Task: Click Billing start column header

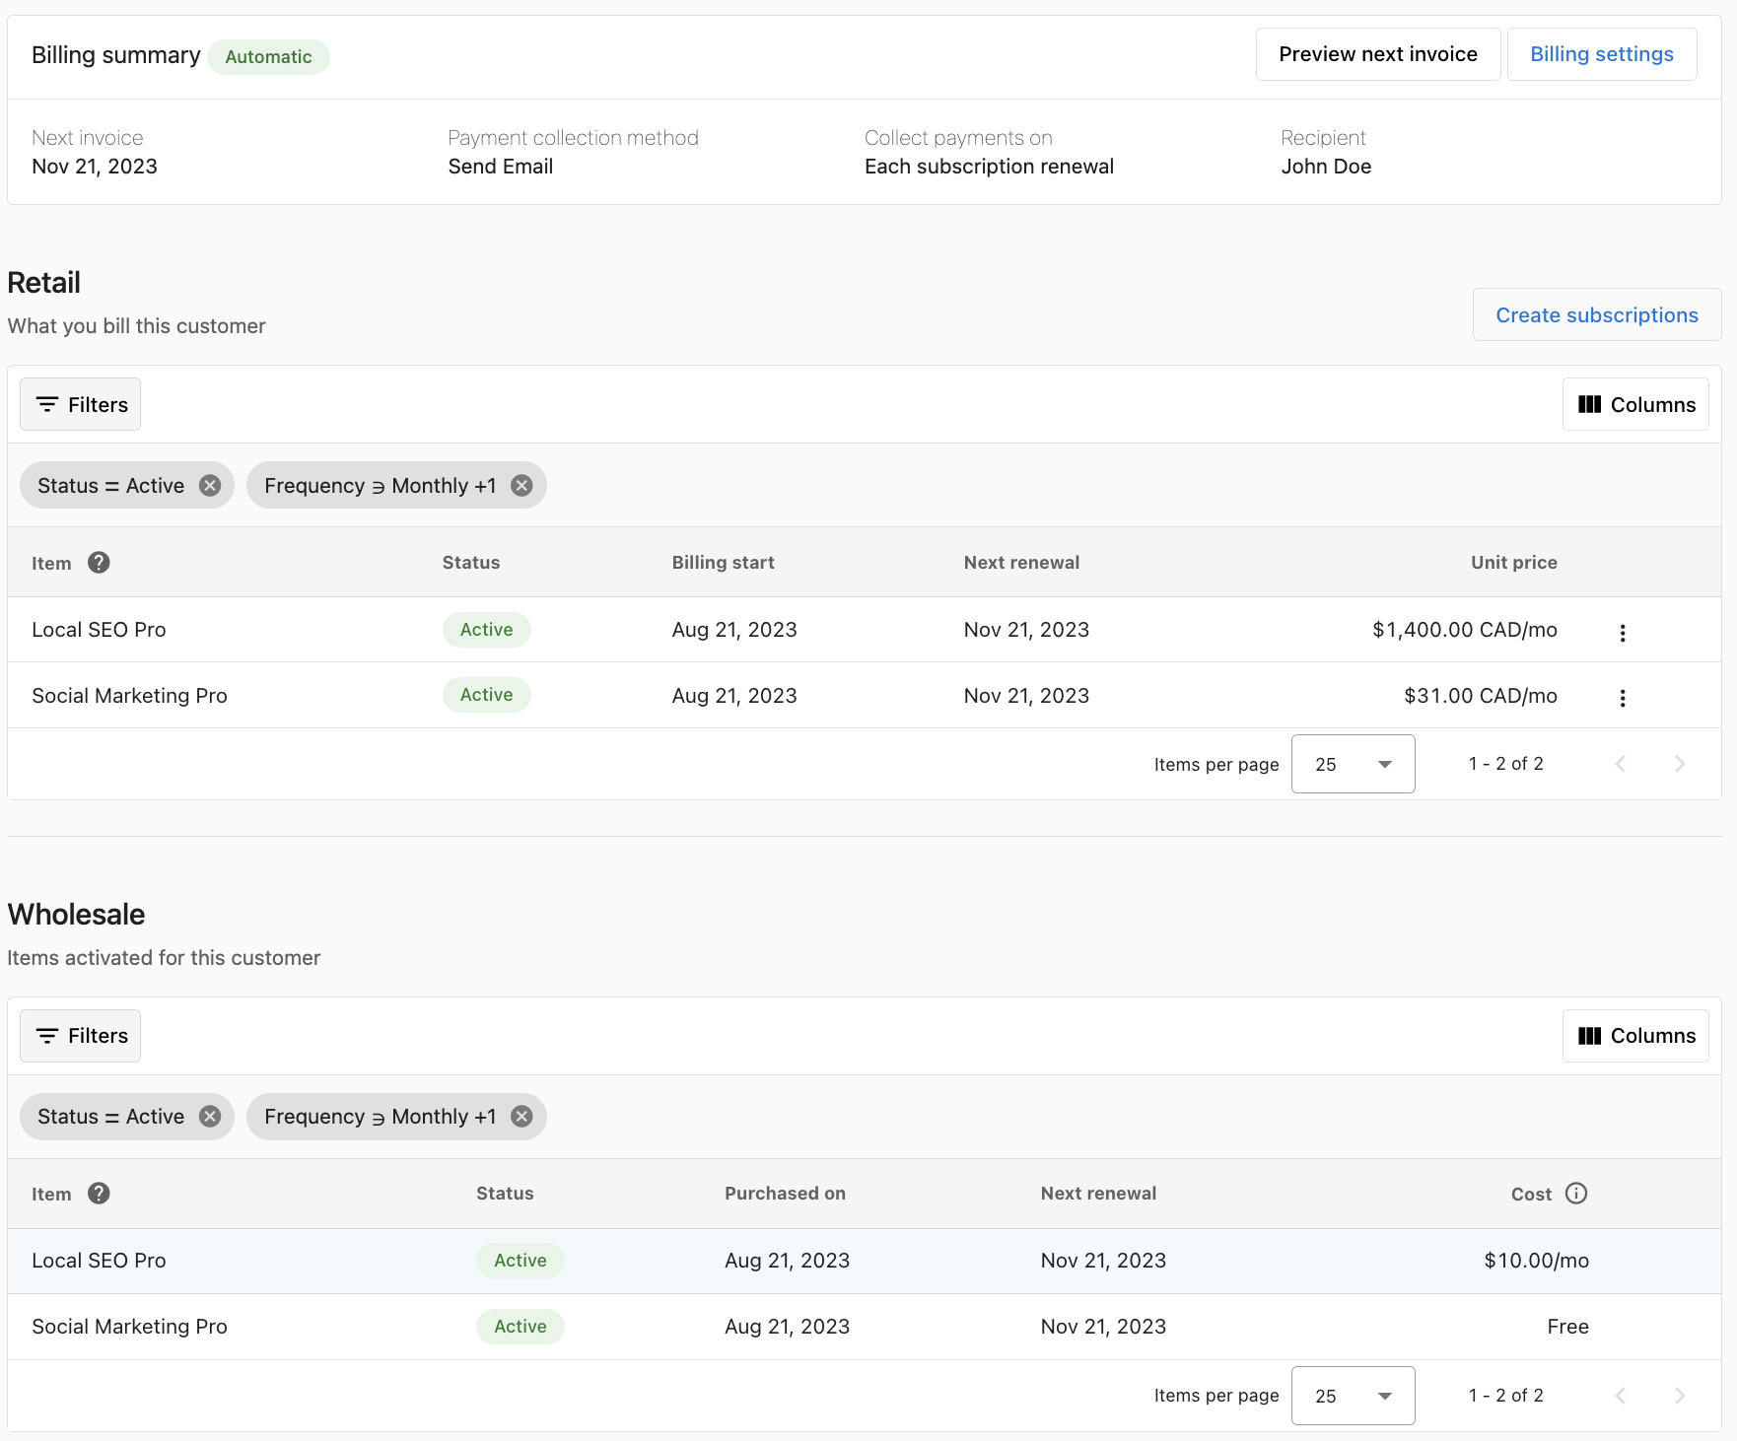Action: point(723,563)
